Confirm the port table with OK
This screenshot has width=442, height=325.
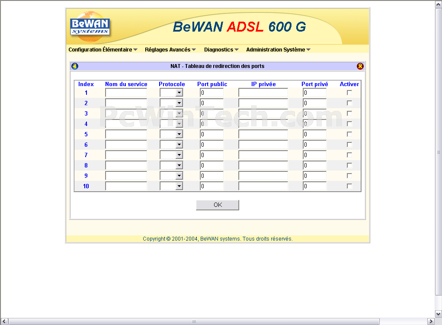click(218, 205)
